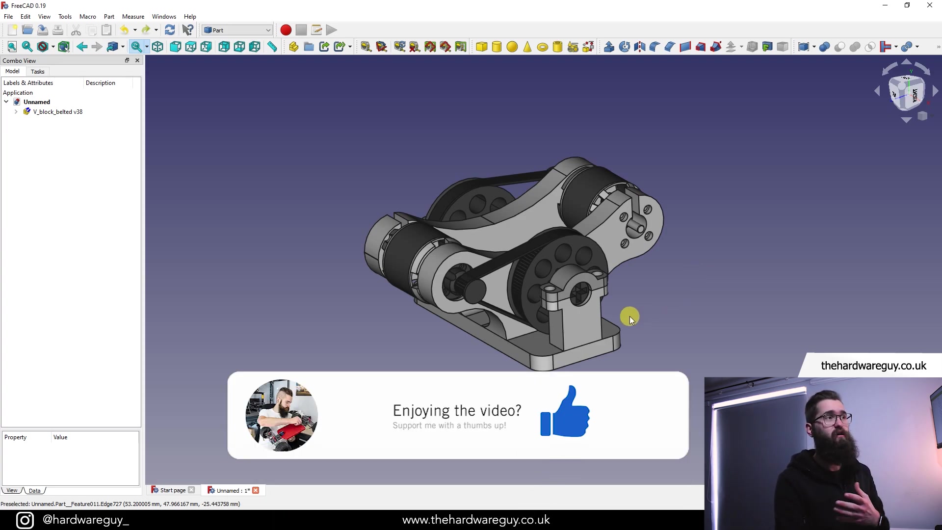Click the Unnamed application node expander
This screenshot has width=942, height=530.
point(6,102)
